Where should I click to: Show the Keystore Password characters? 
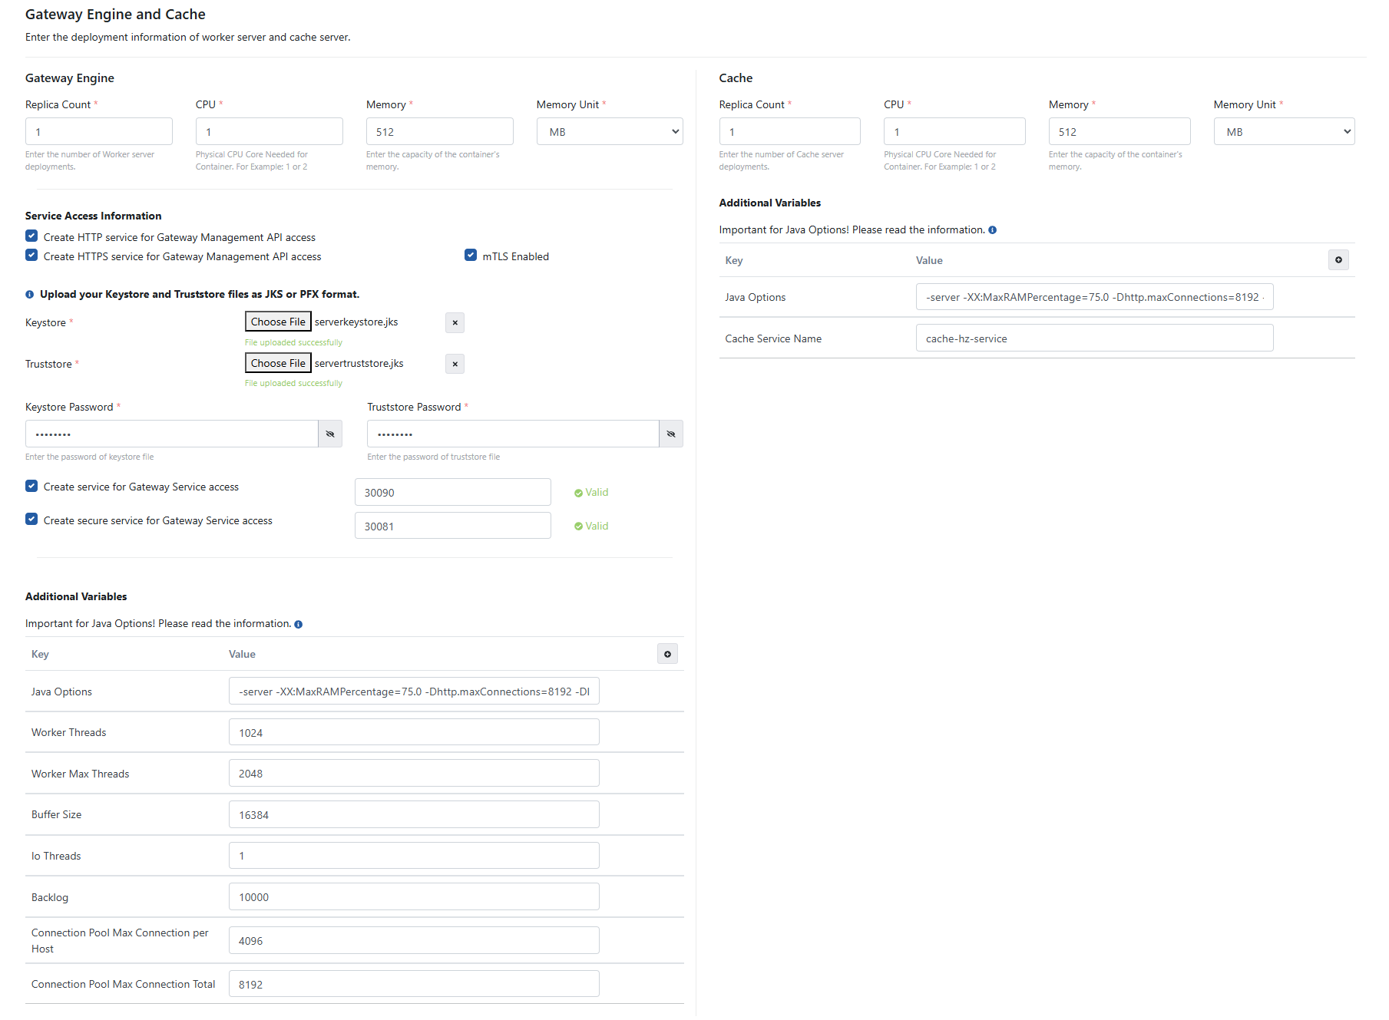(x=330, y=434)
